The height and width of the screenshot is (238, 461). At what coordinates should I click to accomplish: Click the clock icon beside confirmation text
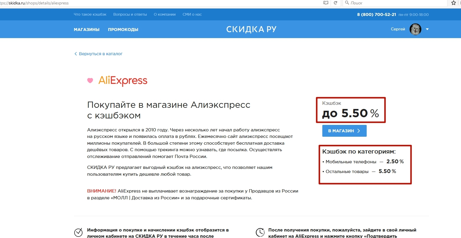260,232
